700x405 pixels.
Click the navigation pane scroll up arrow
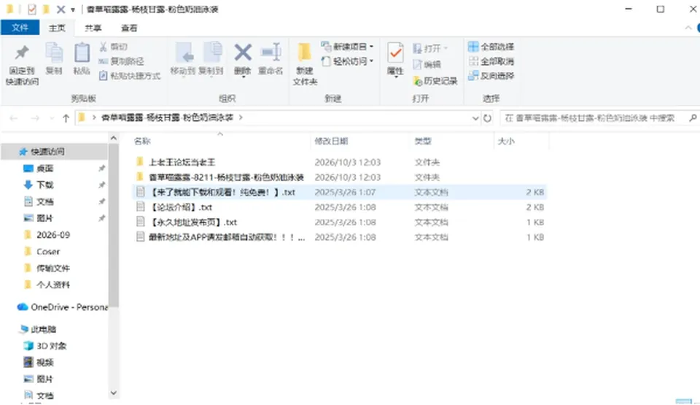tap(114, 138)
